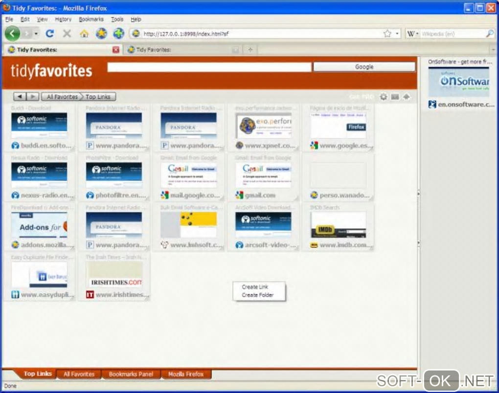Open the mail.google.co... link

point(195,195)
